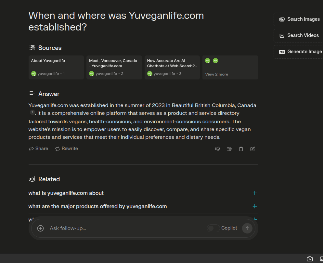This screenshot has width=323, height=263.
Task: Open the About Yuveganlife source card
Action: click(56, 67)
